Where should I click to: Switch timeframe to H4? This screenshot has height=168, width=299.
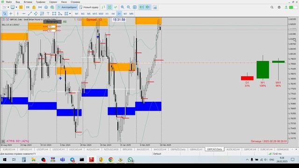coord(113,14)
